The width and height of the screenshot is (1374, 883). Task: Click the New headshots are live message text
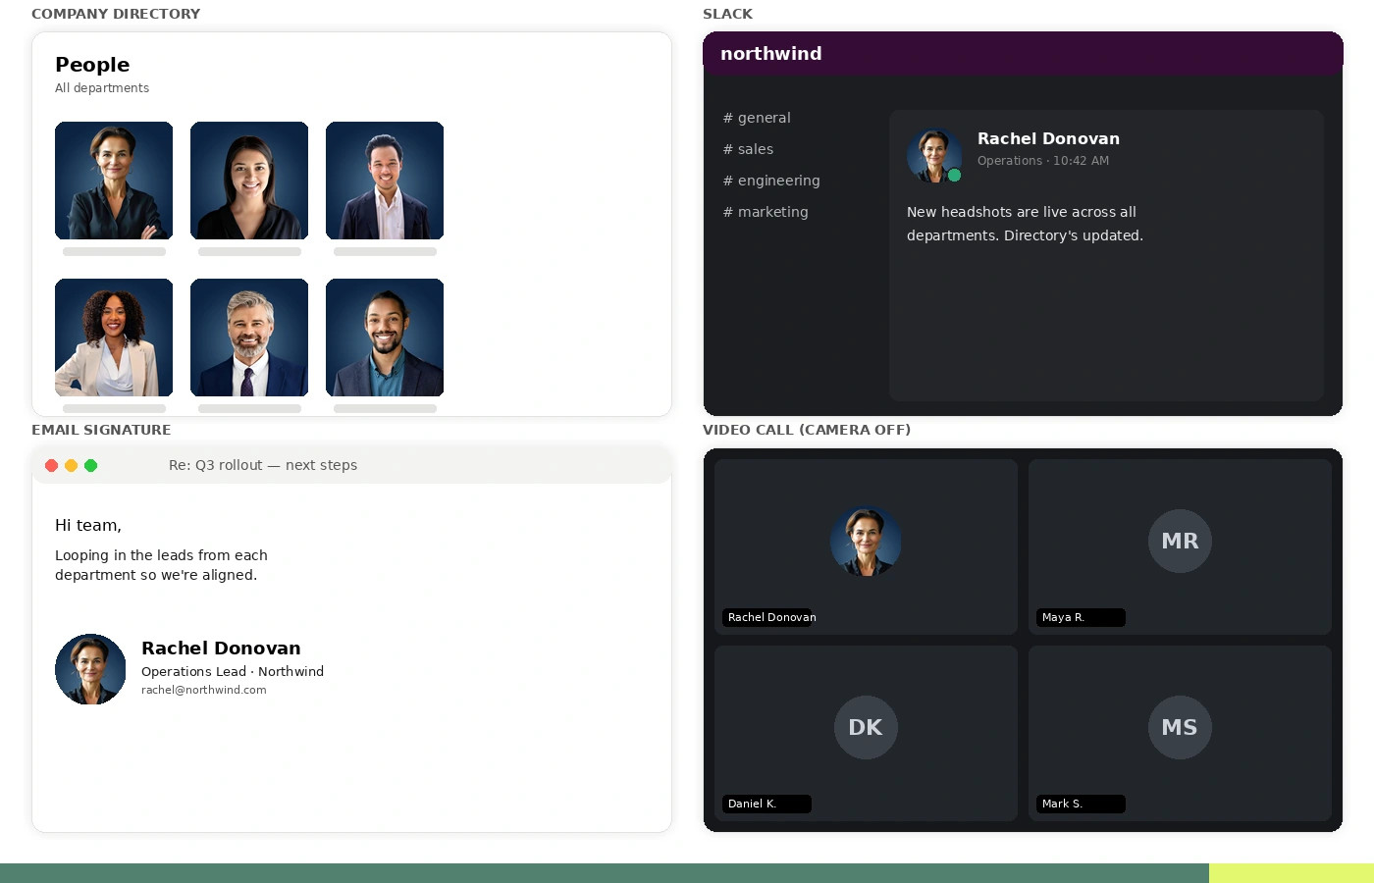1025,224
